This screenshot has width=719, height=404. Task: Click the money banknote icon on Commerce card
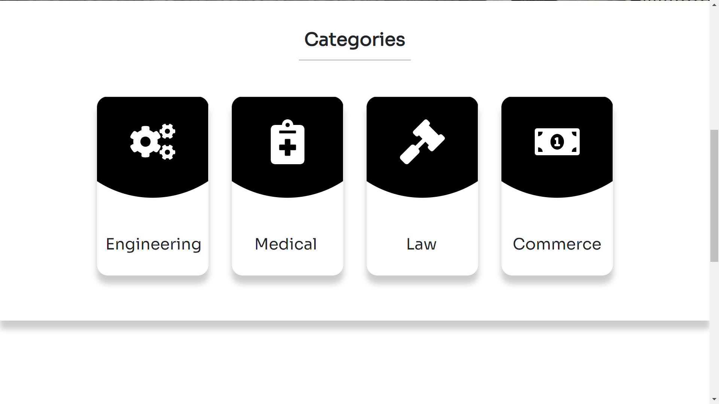coord(557,141)
